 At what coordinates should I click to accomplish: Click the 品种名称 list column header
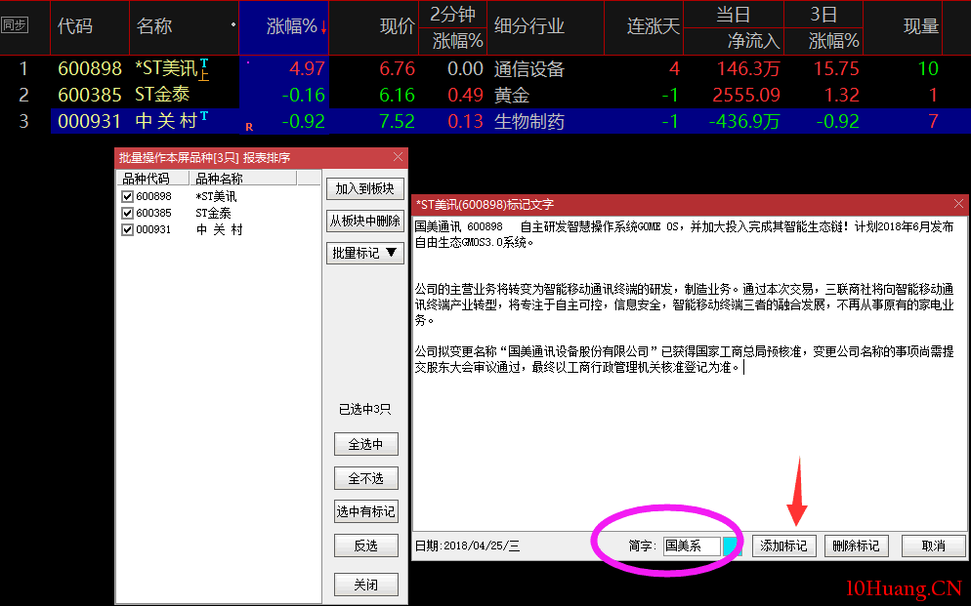pyautogui.click(x=242, y=178)
